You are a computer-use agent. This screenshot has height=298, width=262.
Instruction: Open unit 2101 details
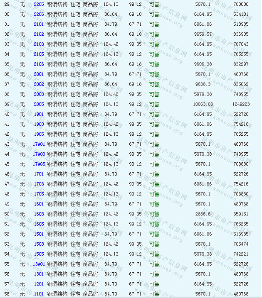(39, 24)
